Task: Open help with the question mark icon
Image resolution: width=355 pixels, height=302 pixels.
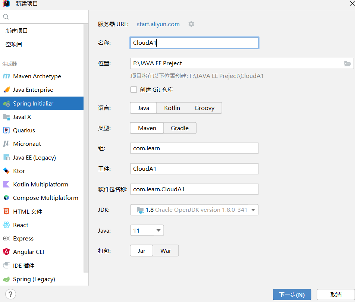Action: click(10, 294)
